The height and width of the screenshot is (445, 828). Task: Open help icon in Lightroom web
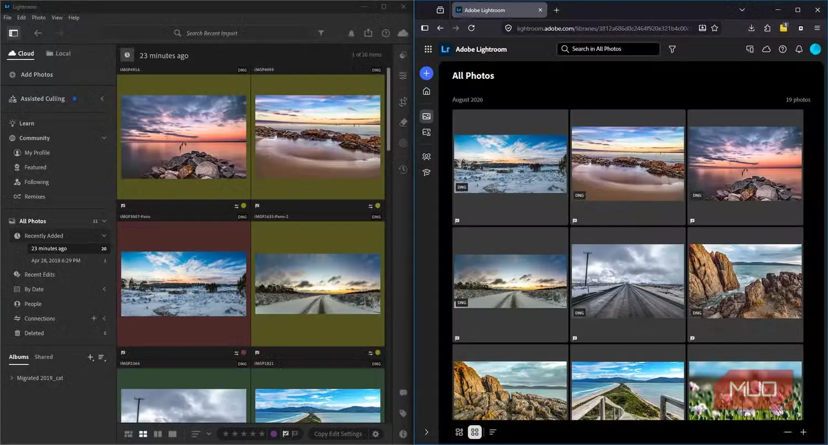point(783,49)
